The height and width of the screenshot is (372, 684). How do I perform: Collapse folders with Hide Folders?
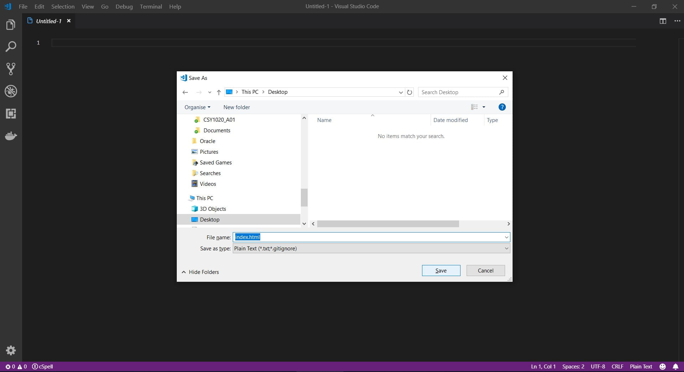tap(200, 272)
